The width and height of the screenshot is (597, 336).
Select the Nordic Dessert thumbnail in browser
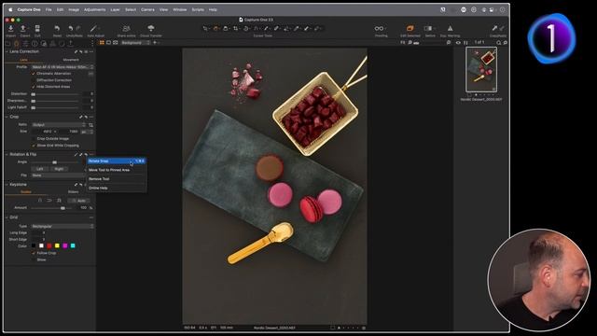point(481,69)
